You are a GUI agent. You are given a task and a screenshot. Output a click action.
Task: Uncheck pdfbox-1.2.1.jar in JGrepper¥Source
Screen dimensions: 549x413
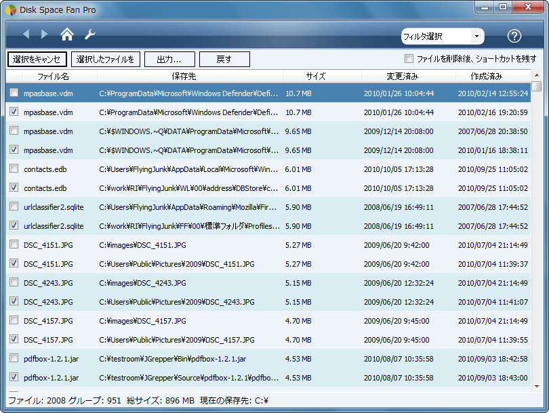point(14,376)
